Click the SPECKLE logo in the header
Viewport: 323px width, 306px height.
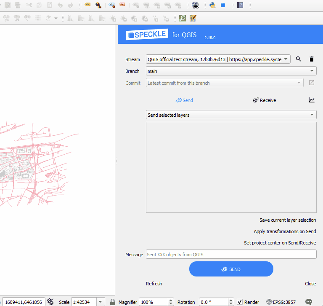tap(147, 34)
